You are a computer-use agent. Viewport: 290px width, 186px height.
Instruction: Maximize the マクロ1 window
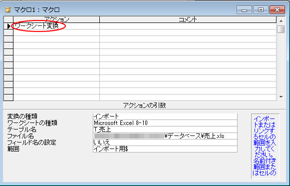click(x=261, y=10)
